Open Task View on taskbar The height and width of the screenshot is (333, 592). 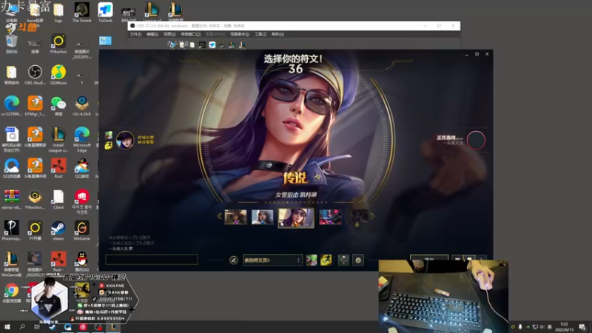36,326
